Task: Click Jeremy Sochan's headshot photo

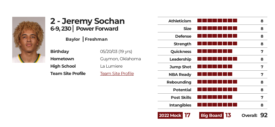Action: pos(29,40)
